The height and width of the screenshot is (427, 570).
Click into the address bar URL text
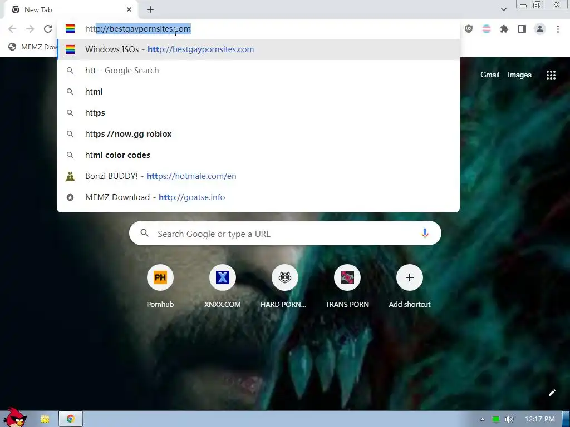138,29
